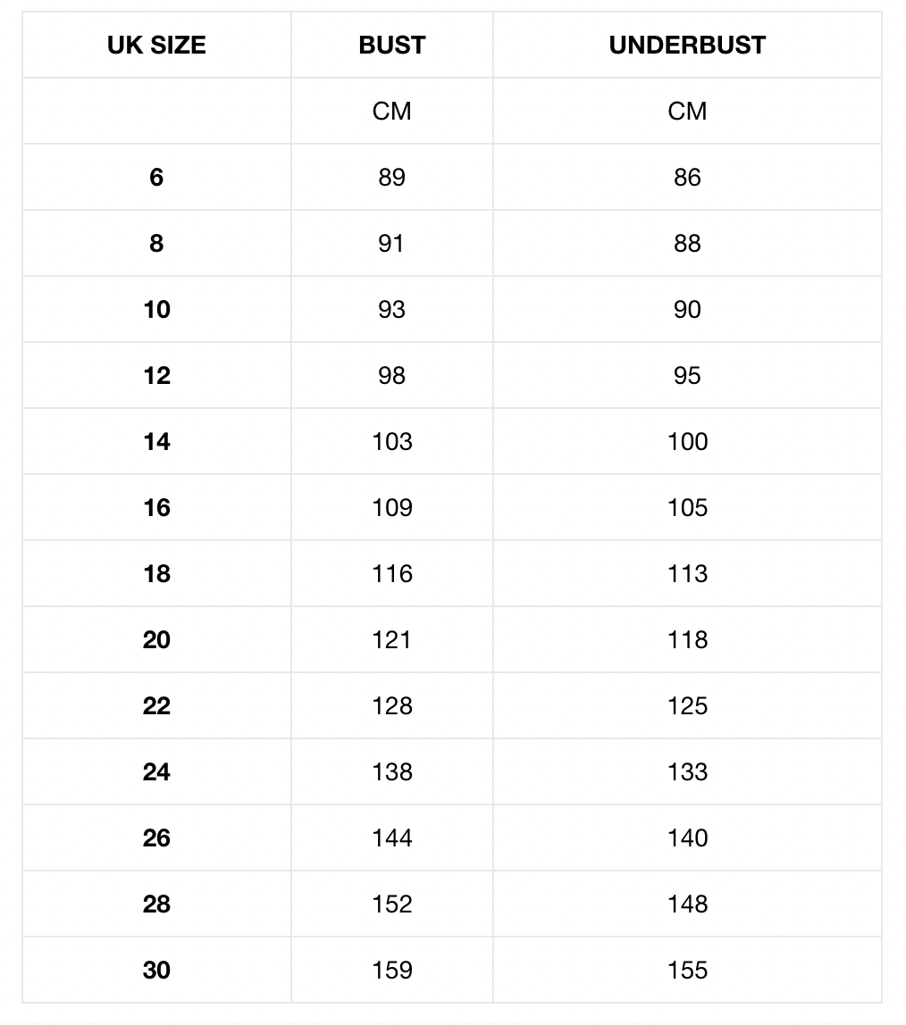Select the CM unit under UNDERBUST
906x1025 pixels.
pos(687,111)
